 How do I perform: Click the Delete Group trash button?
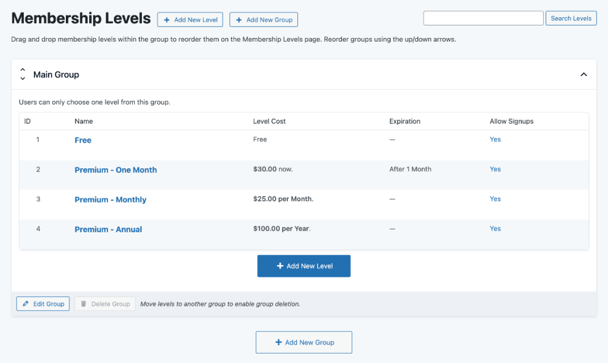(105, 304)
